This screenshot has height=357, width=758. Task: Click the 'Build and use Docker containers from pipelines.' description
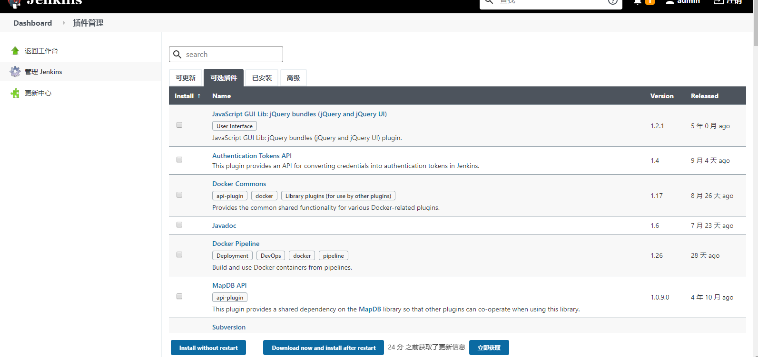282,267
